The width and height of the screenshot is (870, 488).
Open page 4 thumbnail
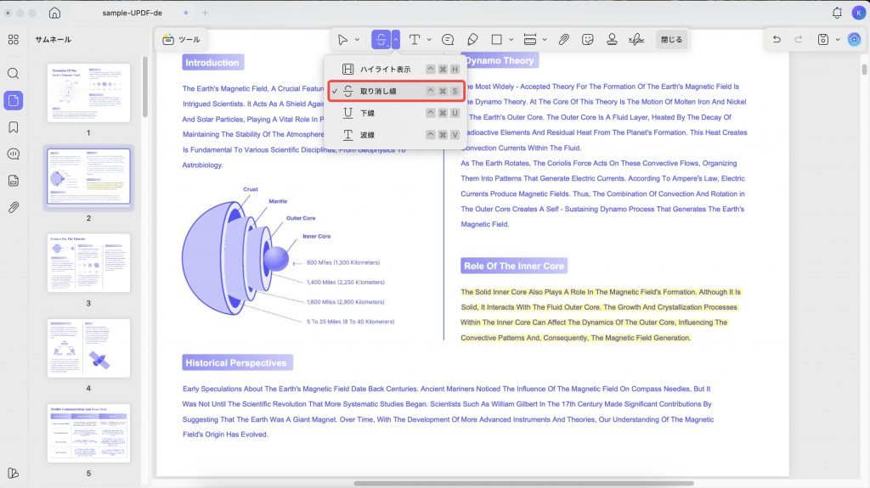[x=88, y=348]
